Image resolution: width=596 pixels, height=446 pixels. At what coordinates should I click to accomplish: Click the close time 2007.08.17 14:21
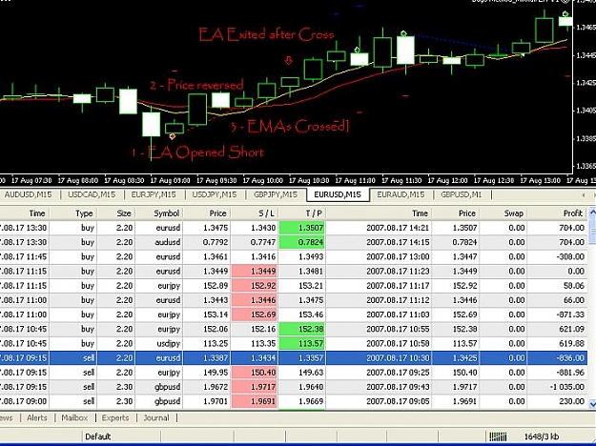point(398,228)
